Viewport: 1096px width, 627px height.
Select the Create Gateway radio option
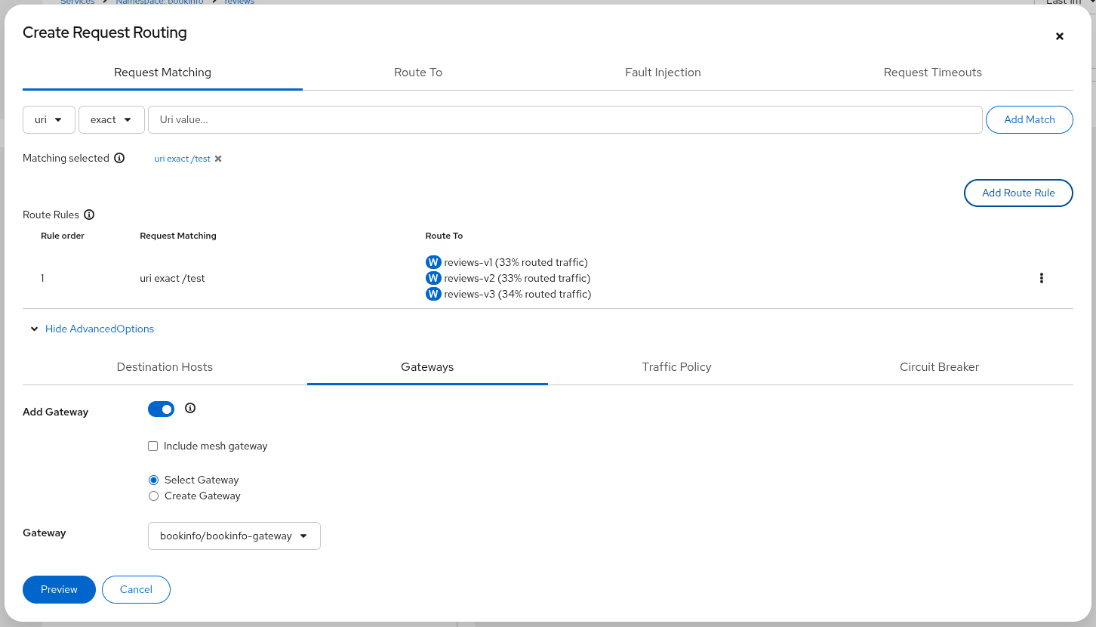click(x=154, y=496)
